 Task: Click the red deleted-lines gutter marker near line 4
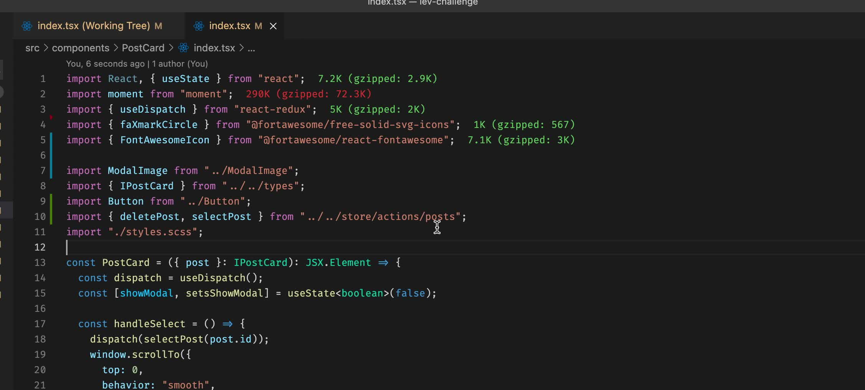click(x=51, y=117)
